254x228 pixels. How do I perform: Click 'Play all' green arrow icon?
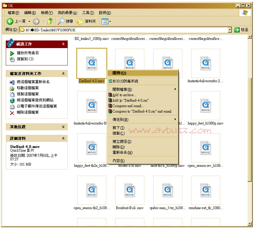[12, 53]
